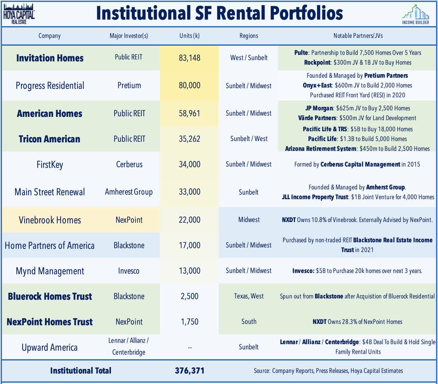Click the 'West / Sunbelt' region cell
This screenshot has height=384, width=438.
[249, 58]
